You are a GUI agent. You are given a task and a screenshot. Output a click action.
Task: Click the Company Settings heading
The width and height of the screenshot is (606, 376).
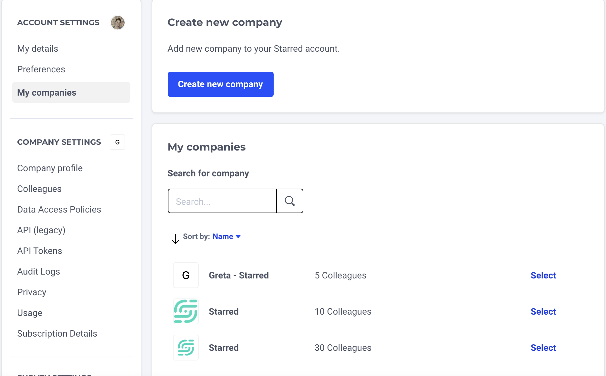(59, 142)
